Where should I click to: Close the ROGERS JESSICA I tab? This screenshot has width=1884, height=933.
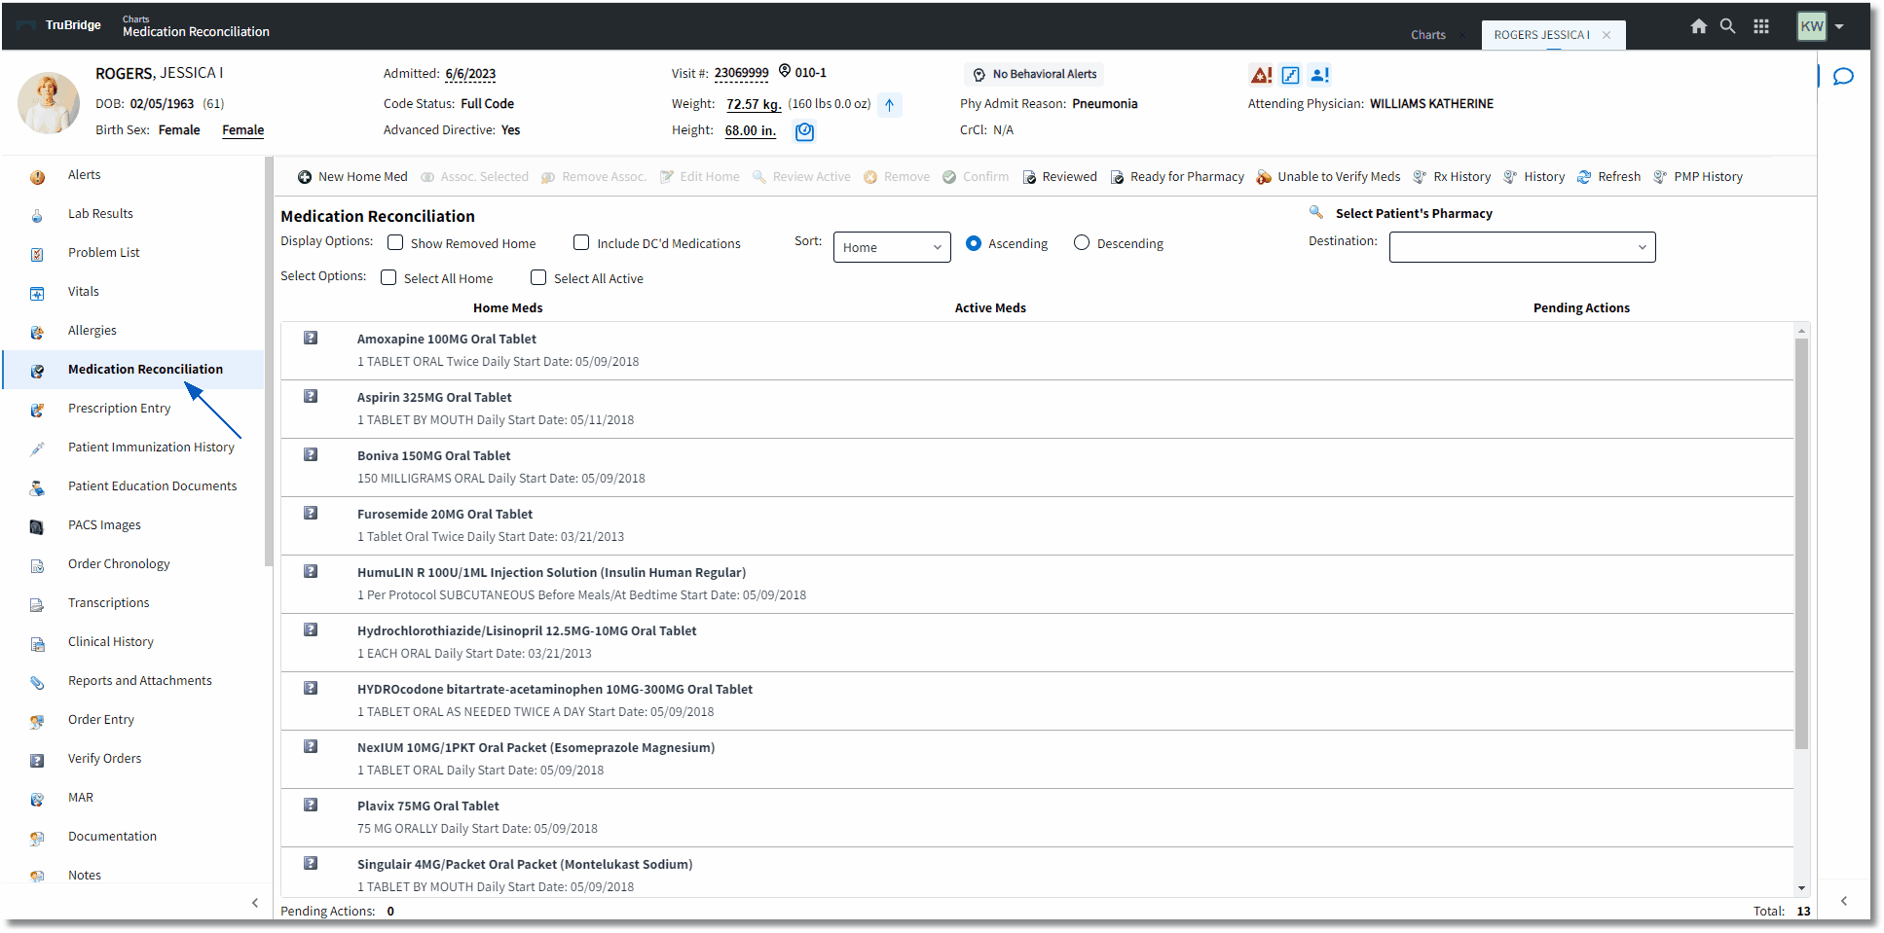(1607, 35)
